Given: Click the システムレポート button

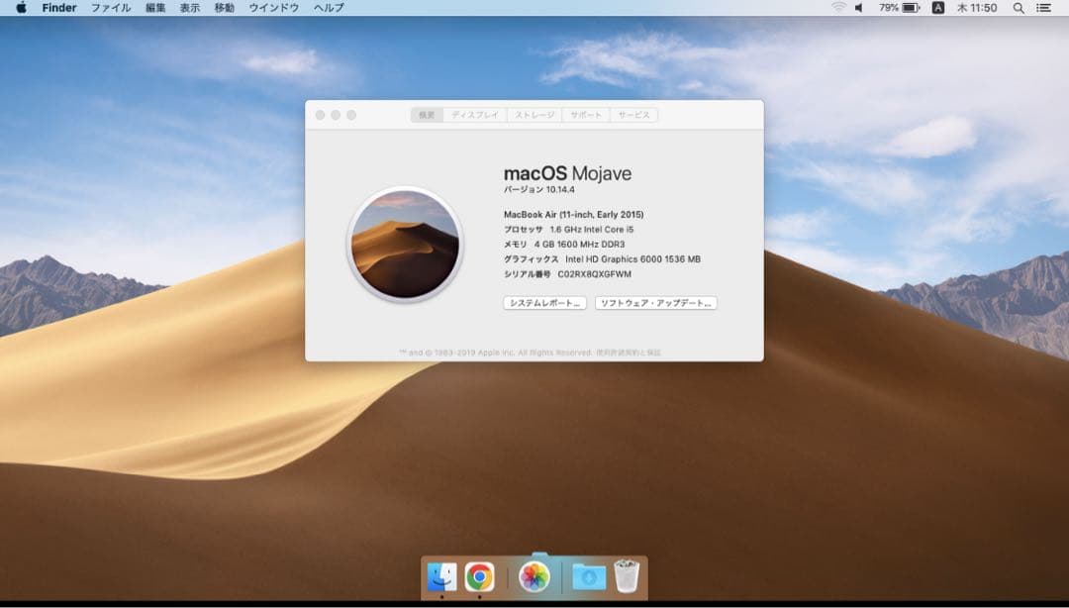Looking at the screenshot, I should (544, 303).
